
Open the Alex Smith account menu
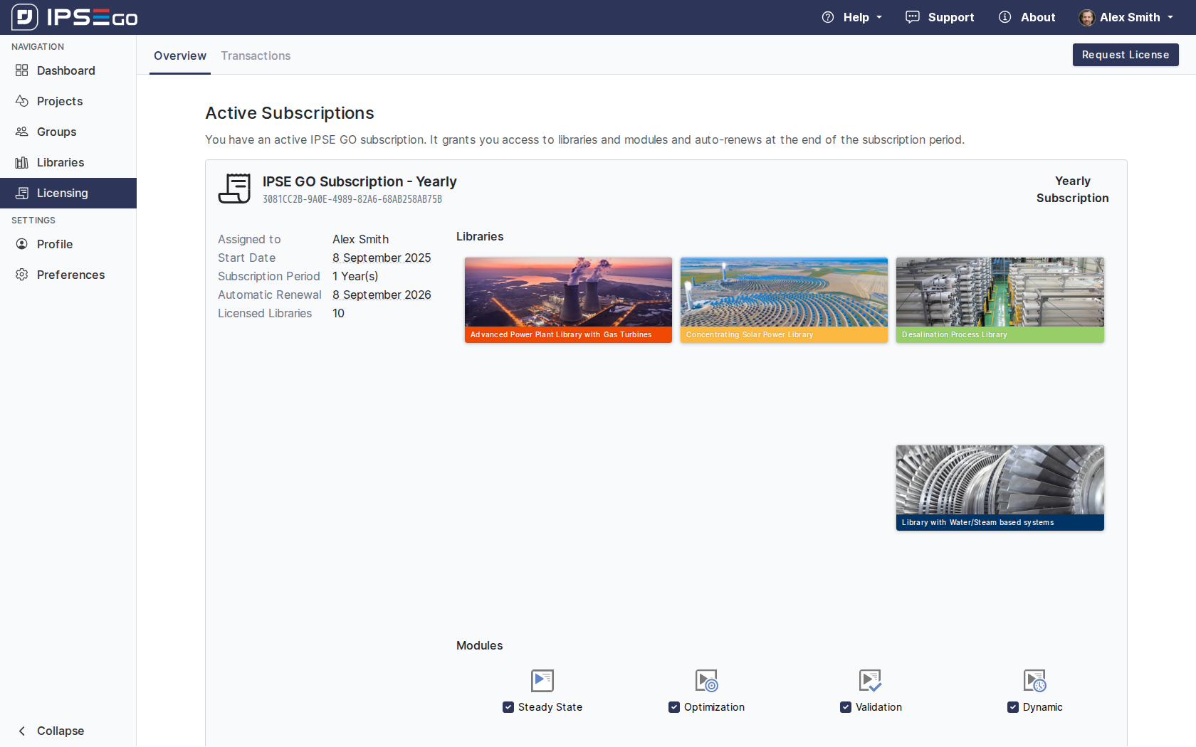[x=1126, y=17]
